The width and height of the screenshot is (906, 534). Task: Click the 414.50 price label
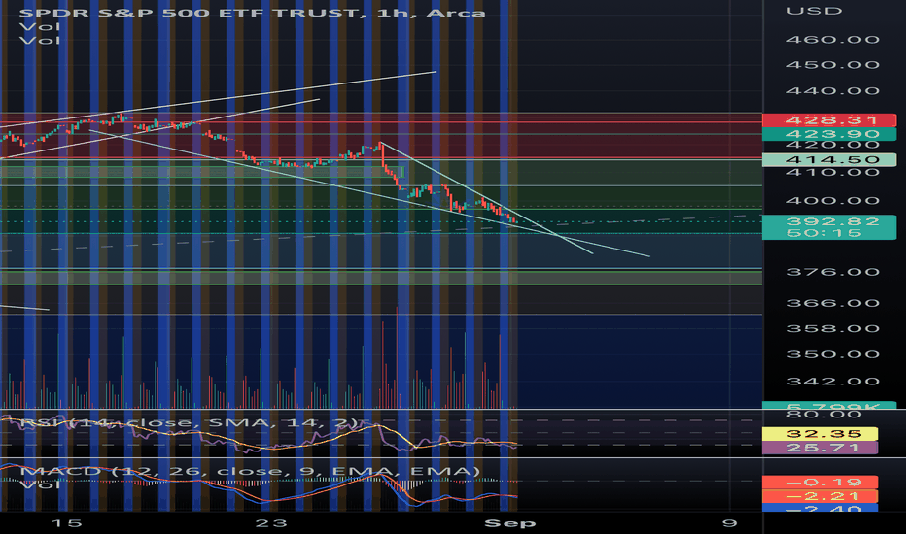click(829, 159)
